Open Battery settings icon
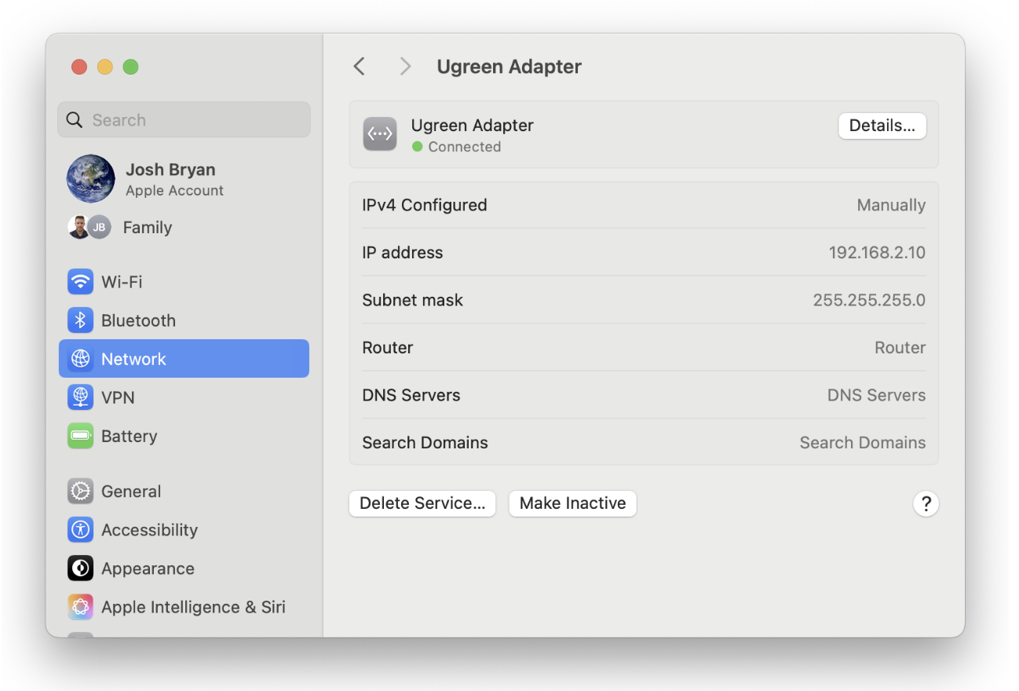The width and height of the screenshot is (1019, 691). click(80, 436)
